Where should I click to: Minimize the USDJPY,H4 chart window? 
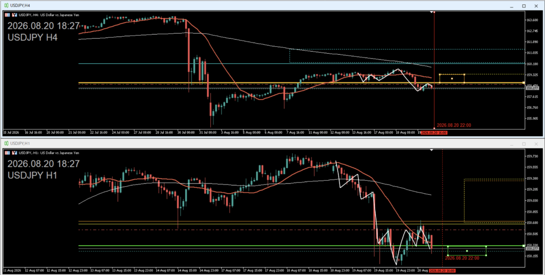click(x=511, y=6)
